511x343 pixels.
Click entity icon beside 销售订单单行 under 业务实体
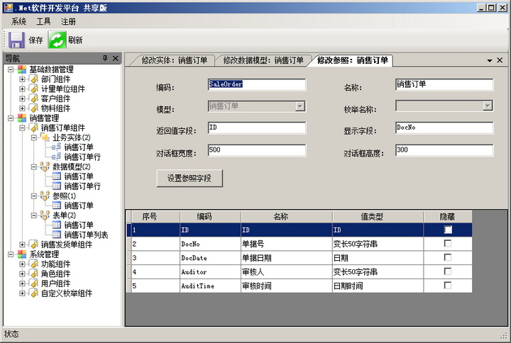click(x=56, y=157)
